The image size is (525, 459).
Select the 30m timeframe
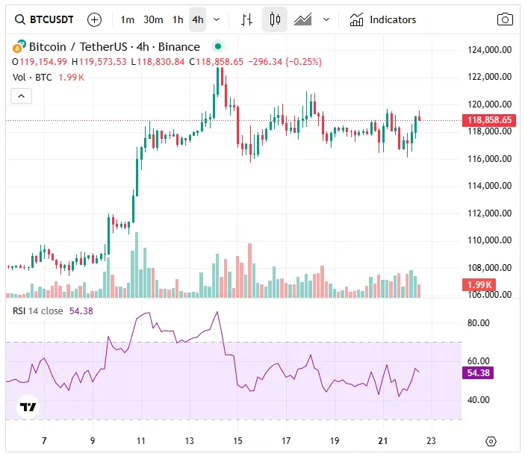click(153, 19)
